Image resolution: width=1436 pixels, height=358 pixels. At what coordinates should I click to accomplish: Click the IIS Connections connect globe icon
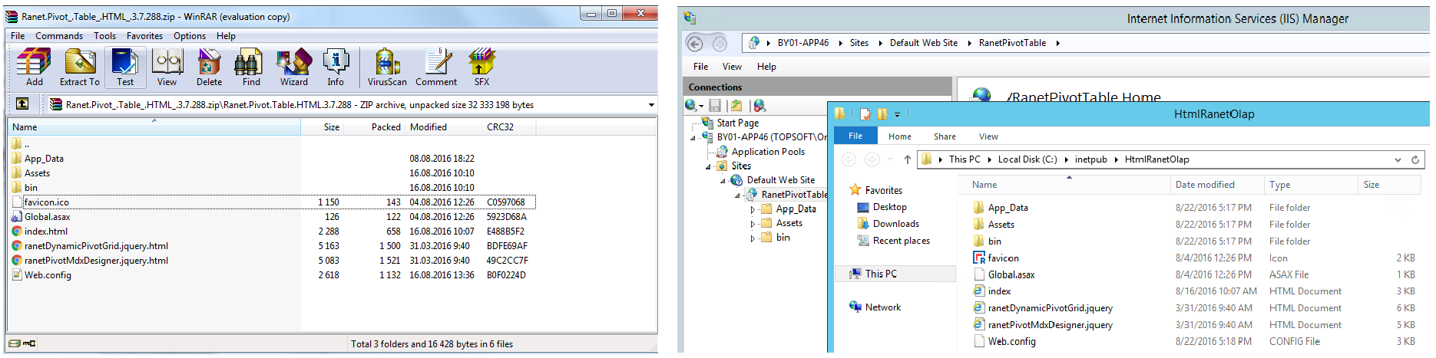(693, 105)
